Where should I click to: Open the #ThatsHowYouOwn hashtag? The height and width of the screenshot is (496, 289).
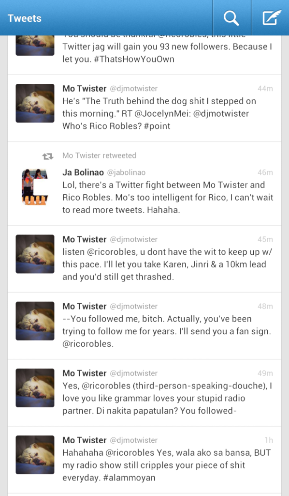tap(134, 59)
